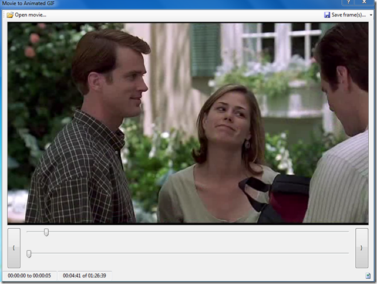The image size is (377, 284).
Task: Click the upper seek slider thumb
Action: click(46, 232)
